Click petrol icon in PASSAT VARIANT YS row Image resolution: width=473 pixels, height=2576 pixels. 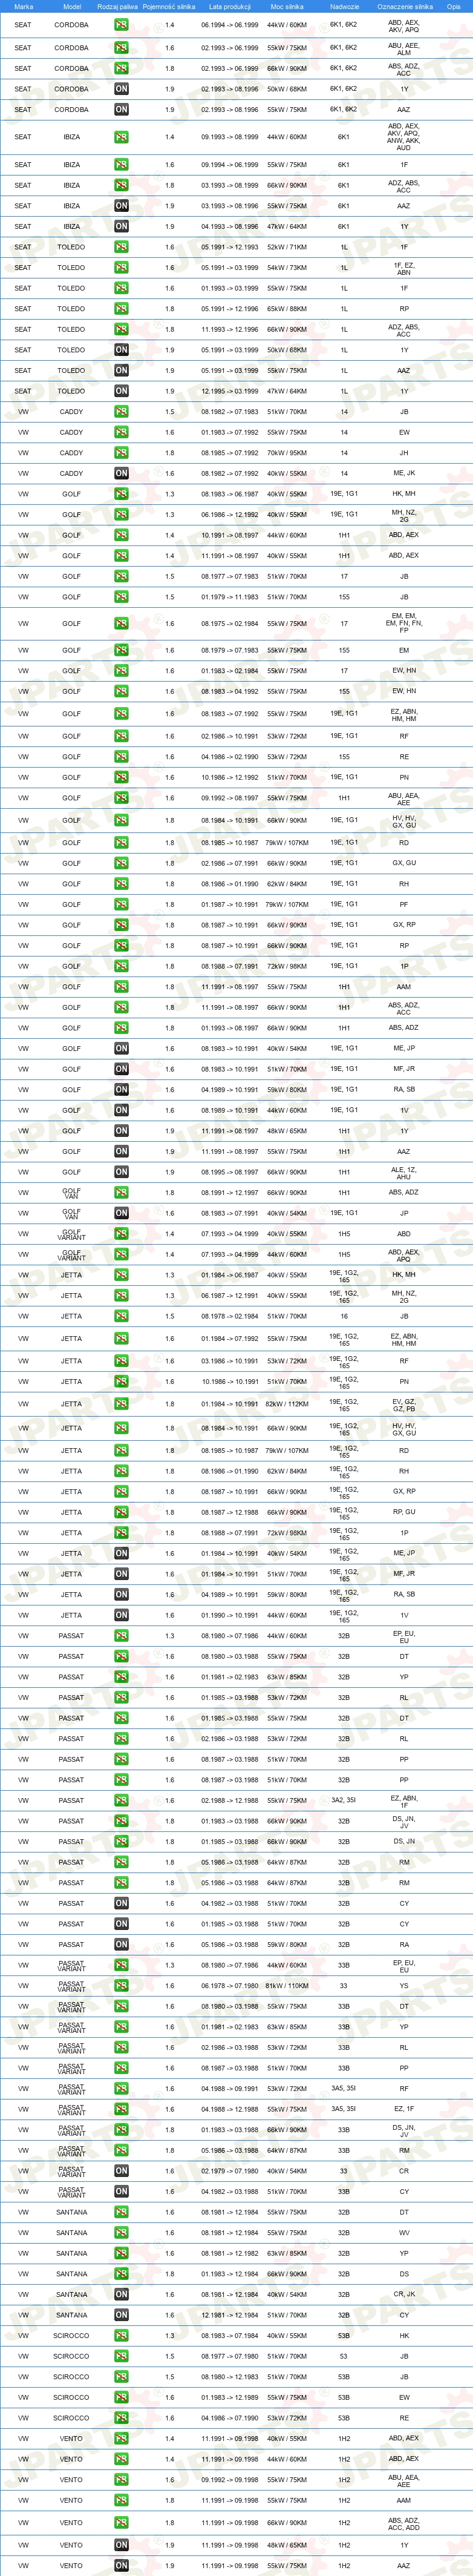click(121, 1986)
